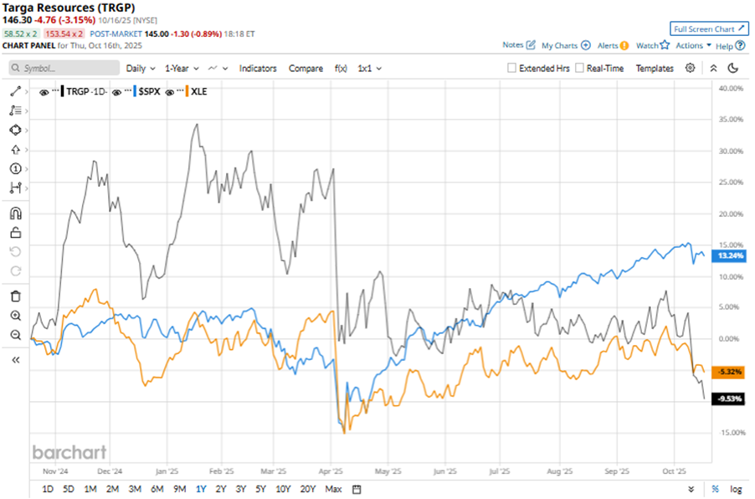The image size is (755, 499).
Task: Open the f(x) expressions menu
Action: (341, 69)
